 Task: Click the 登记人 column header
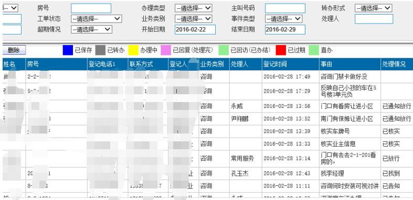pyautogui.click(x=184, y=64)
